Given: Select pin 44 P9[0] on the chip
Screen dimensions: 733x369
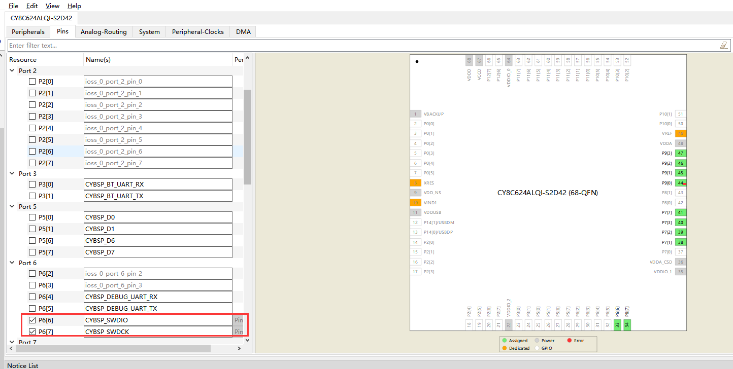Looking at the screenshot, I should pos(681,182).
